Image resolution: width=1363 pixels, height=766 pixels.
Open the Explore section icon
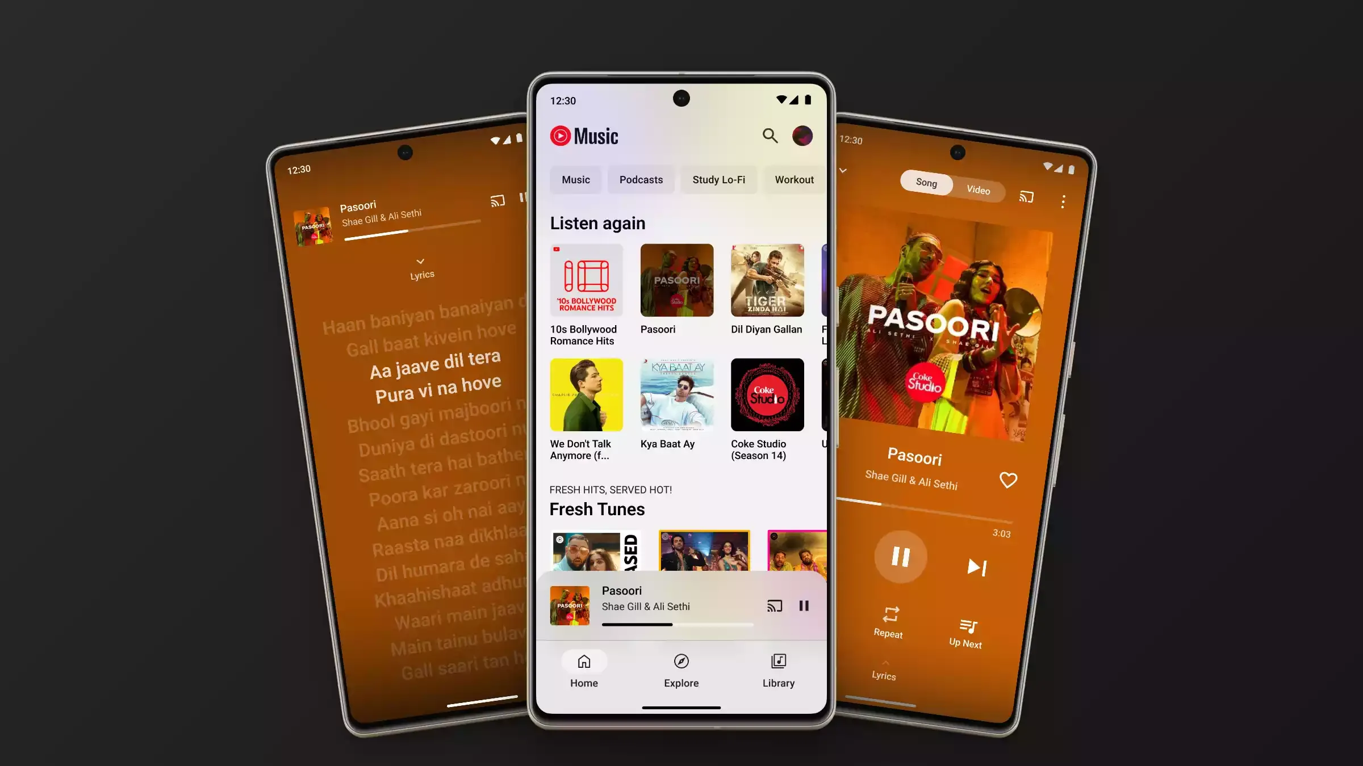coord(681,661)
